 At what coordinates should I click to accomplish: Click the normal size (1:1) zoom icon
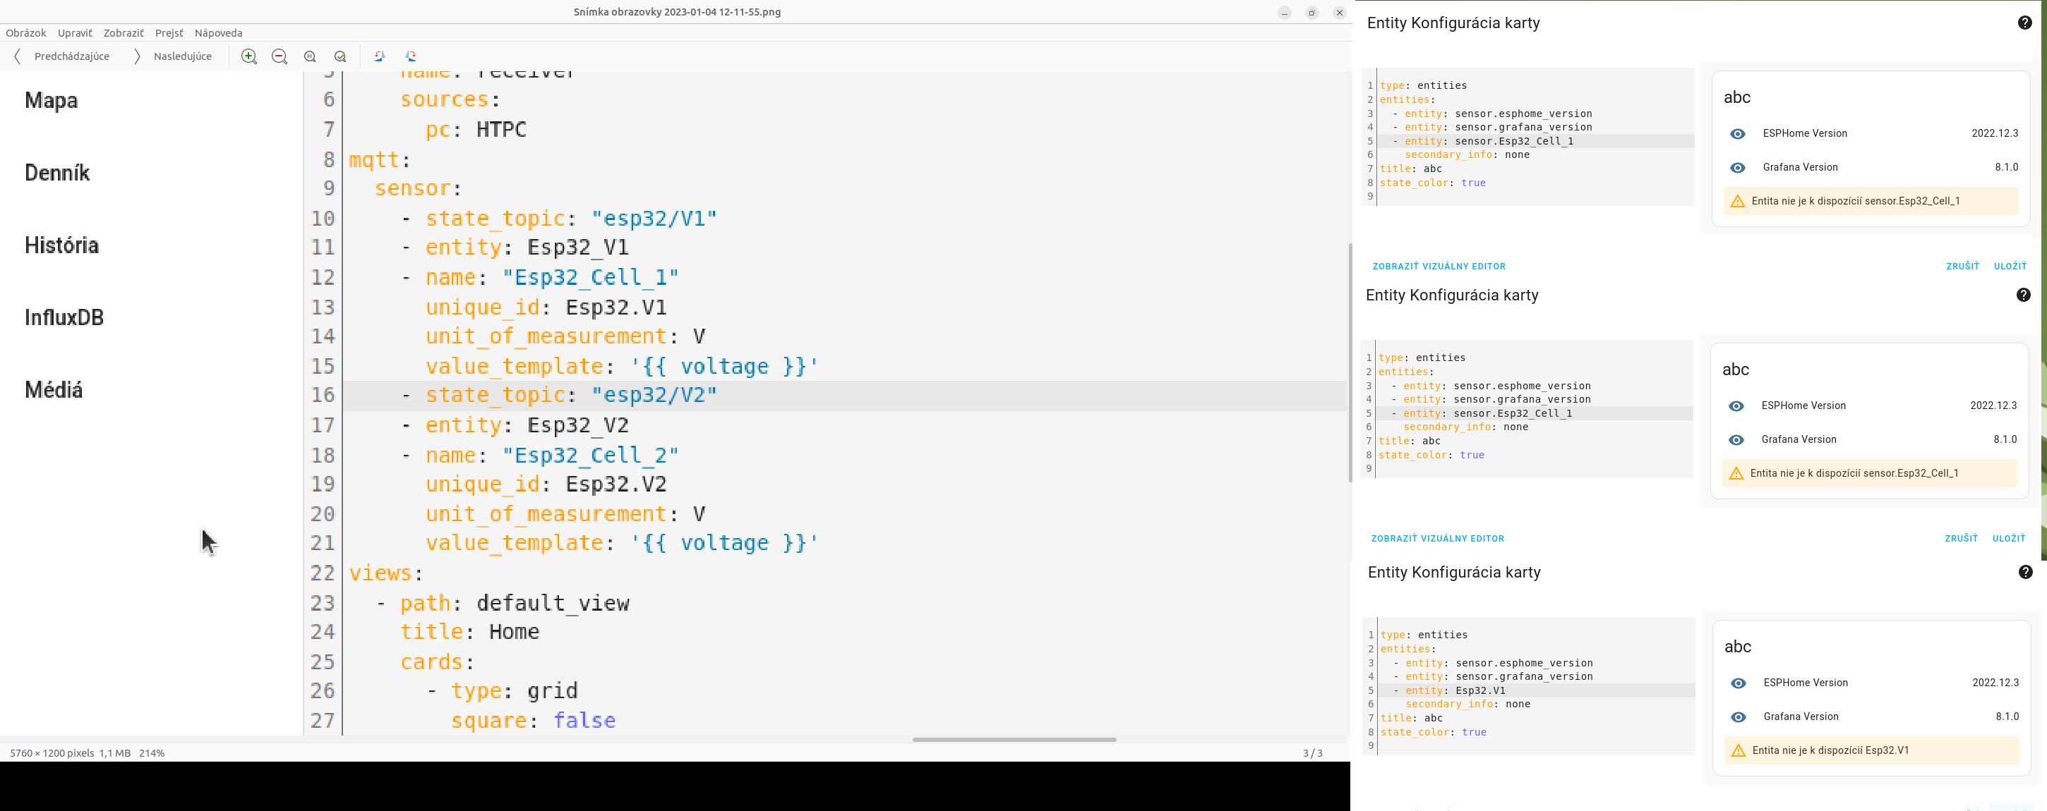310,56
